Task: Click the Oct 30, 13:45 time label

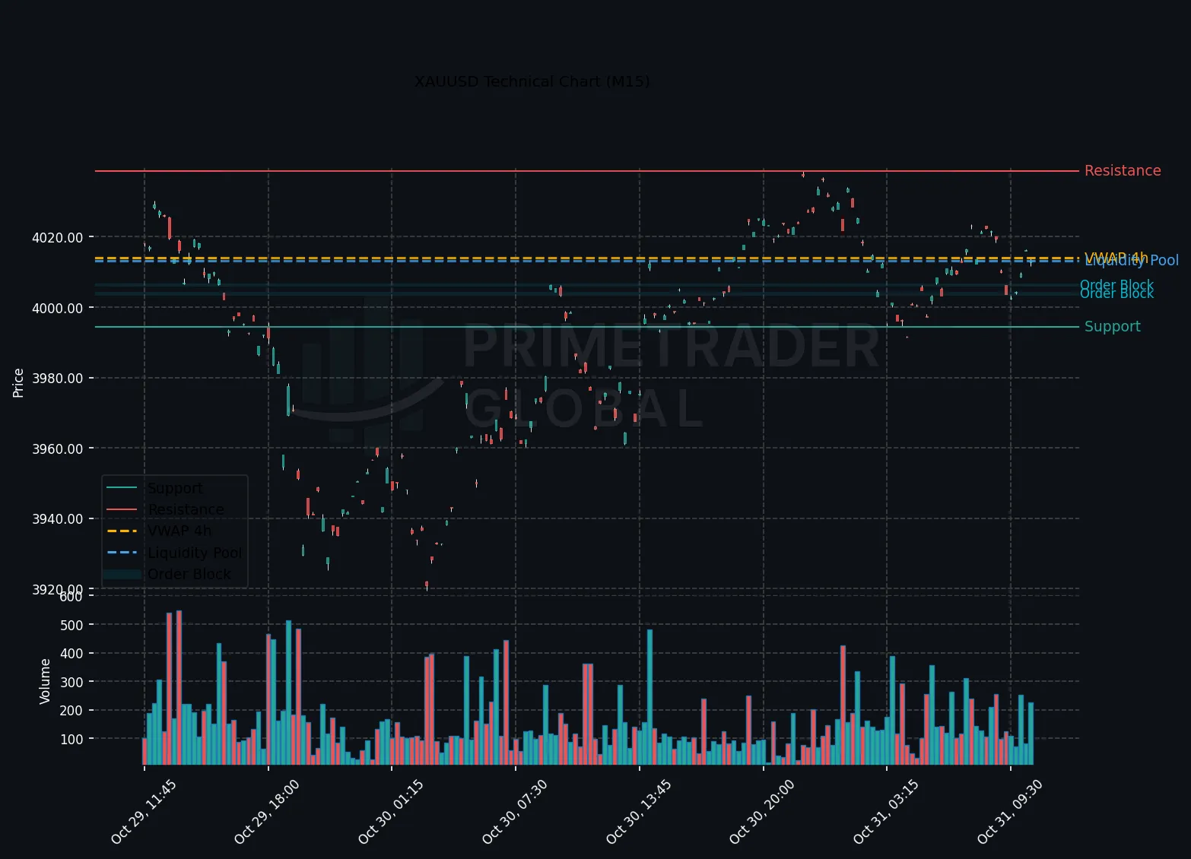Action: point(639,812)
